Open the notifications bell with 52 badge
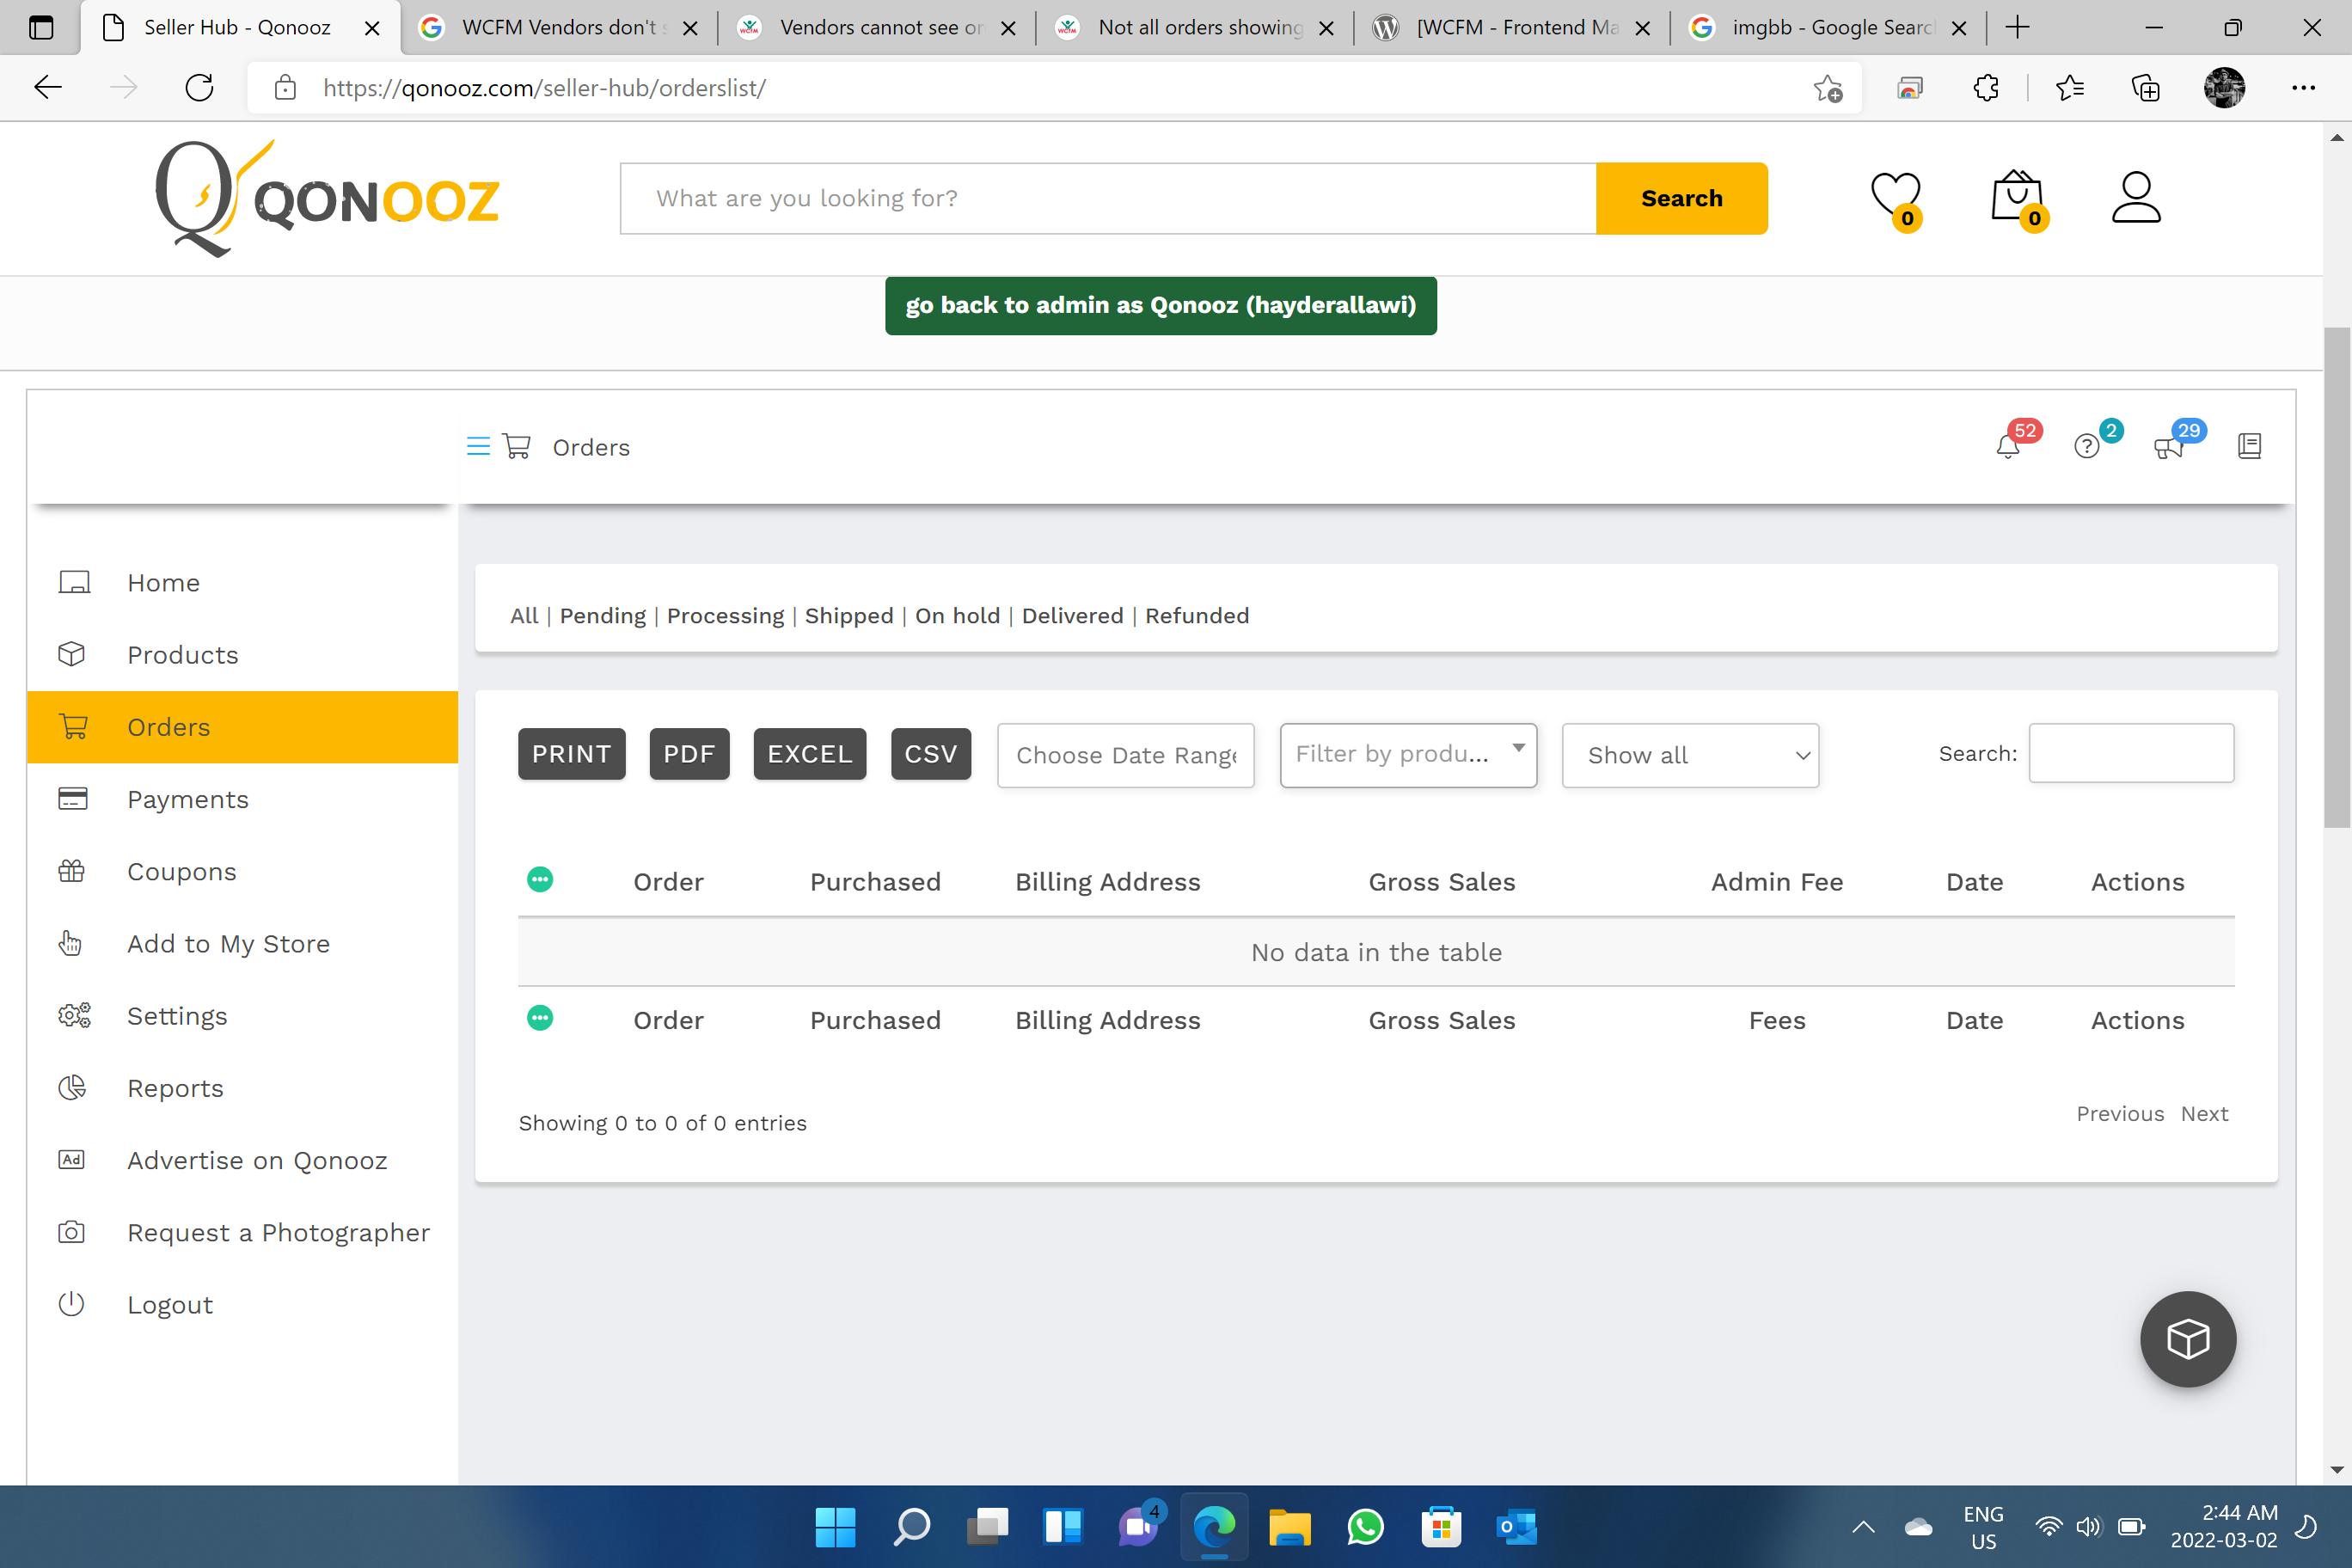The image size is (2352, 1568). tap(2008, 446)
